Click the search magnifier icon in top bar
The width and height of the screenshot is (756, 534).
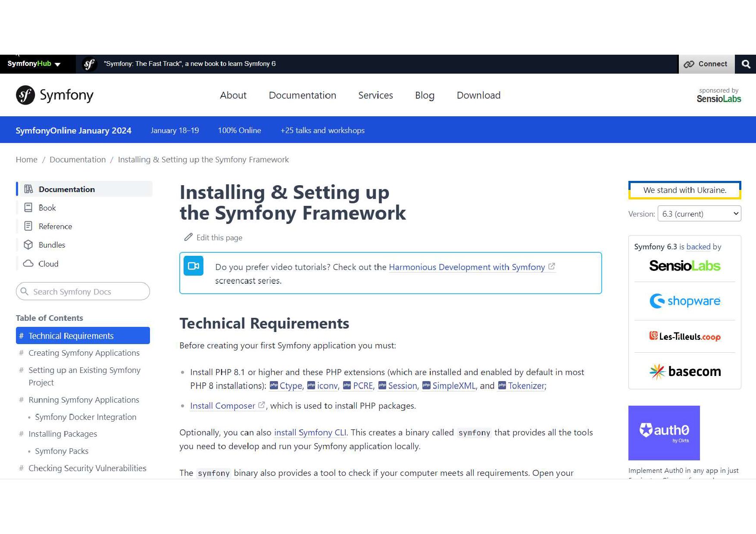(x=746, y=64)
